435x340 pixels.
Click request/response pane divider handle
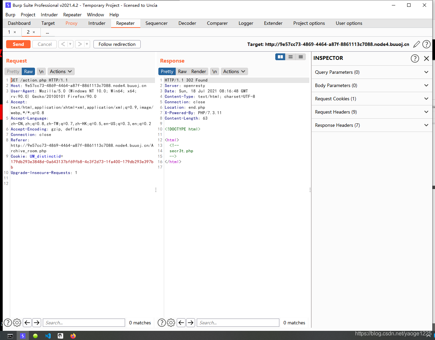156,190
